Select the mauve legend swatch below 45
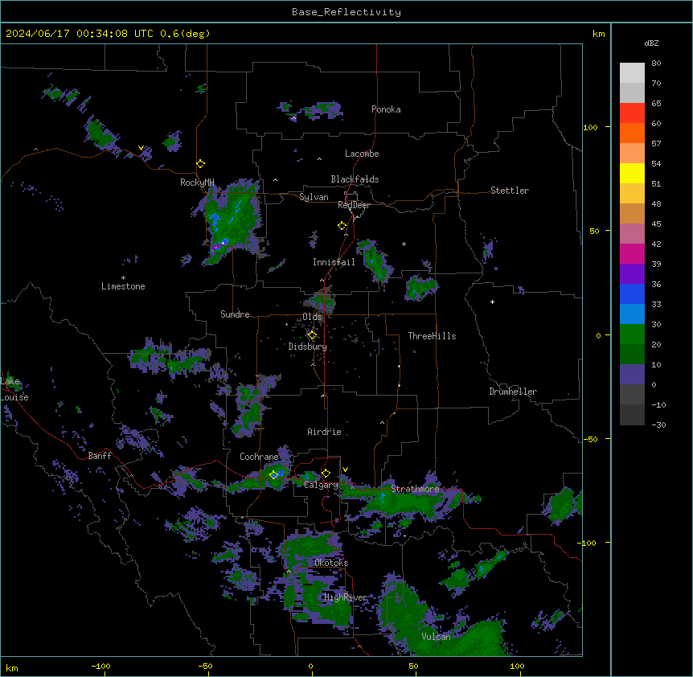The width and height of the screenshot is (693, 677). 632,234
